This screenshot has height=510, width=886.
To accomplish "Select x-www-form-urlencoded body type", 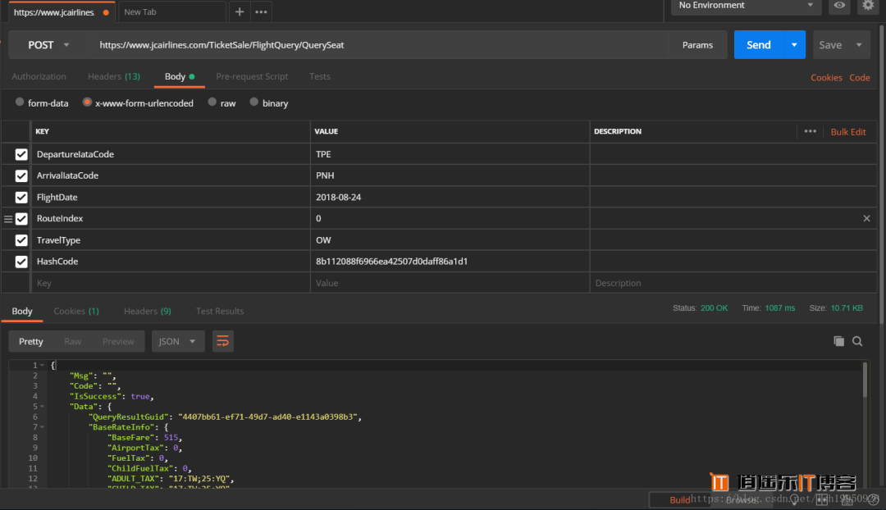I will click(x=87, y=102).
